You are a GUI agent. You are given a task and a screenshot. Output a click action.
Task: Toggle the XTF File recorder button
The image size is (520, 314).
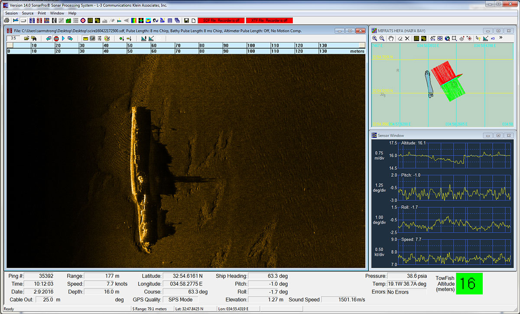pyautogui.click(x=269, y=20)
